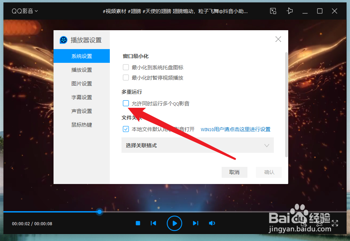Skip to the next video
The image size is (350, 241).
(196, 223)
